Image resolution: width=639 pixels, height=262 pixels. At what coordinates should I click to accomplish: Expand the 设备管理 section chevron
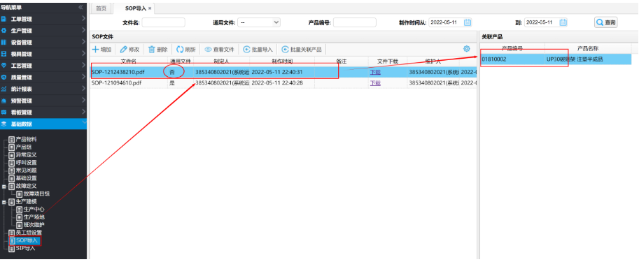pyautogui.click(x=83, y=41)
